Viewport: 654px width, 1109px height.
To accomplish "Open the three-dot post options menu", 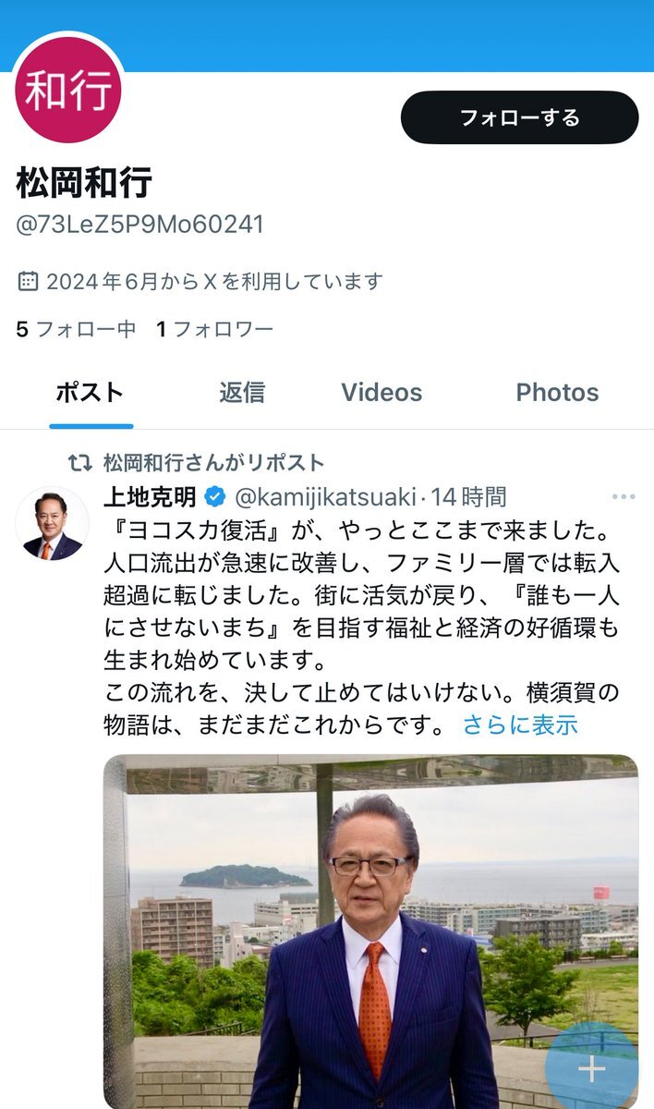I will pos(624,497).
